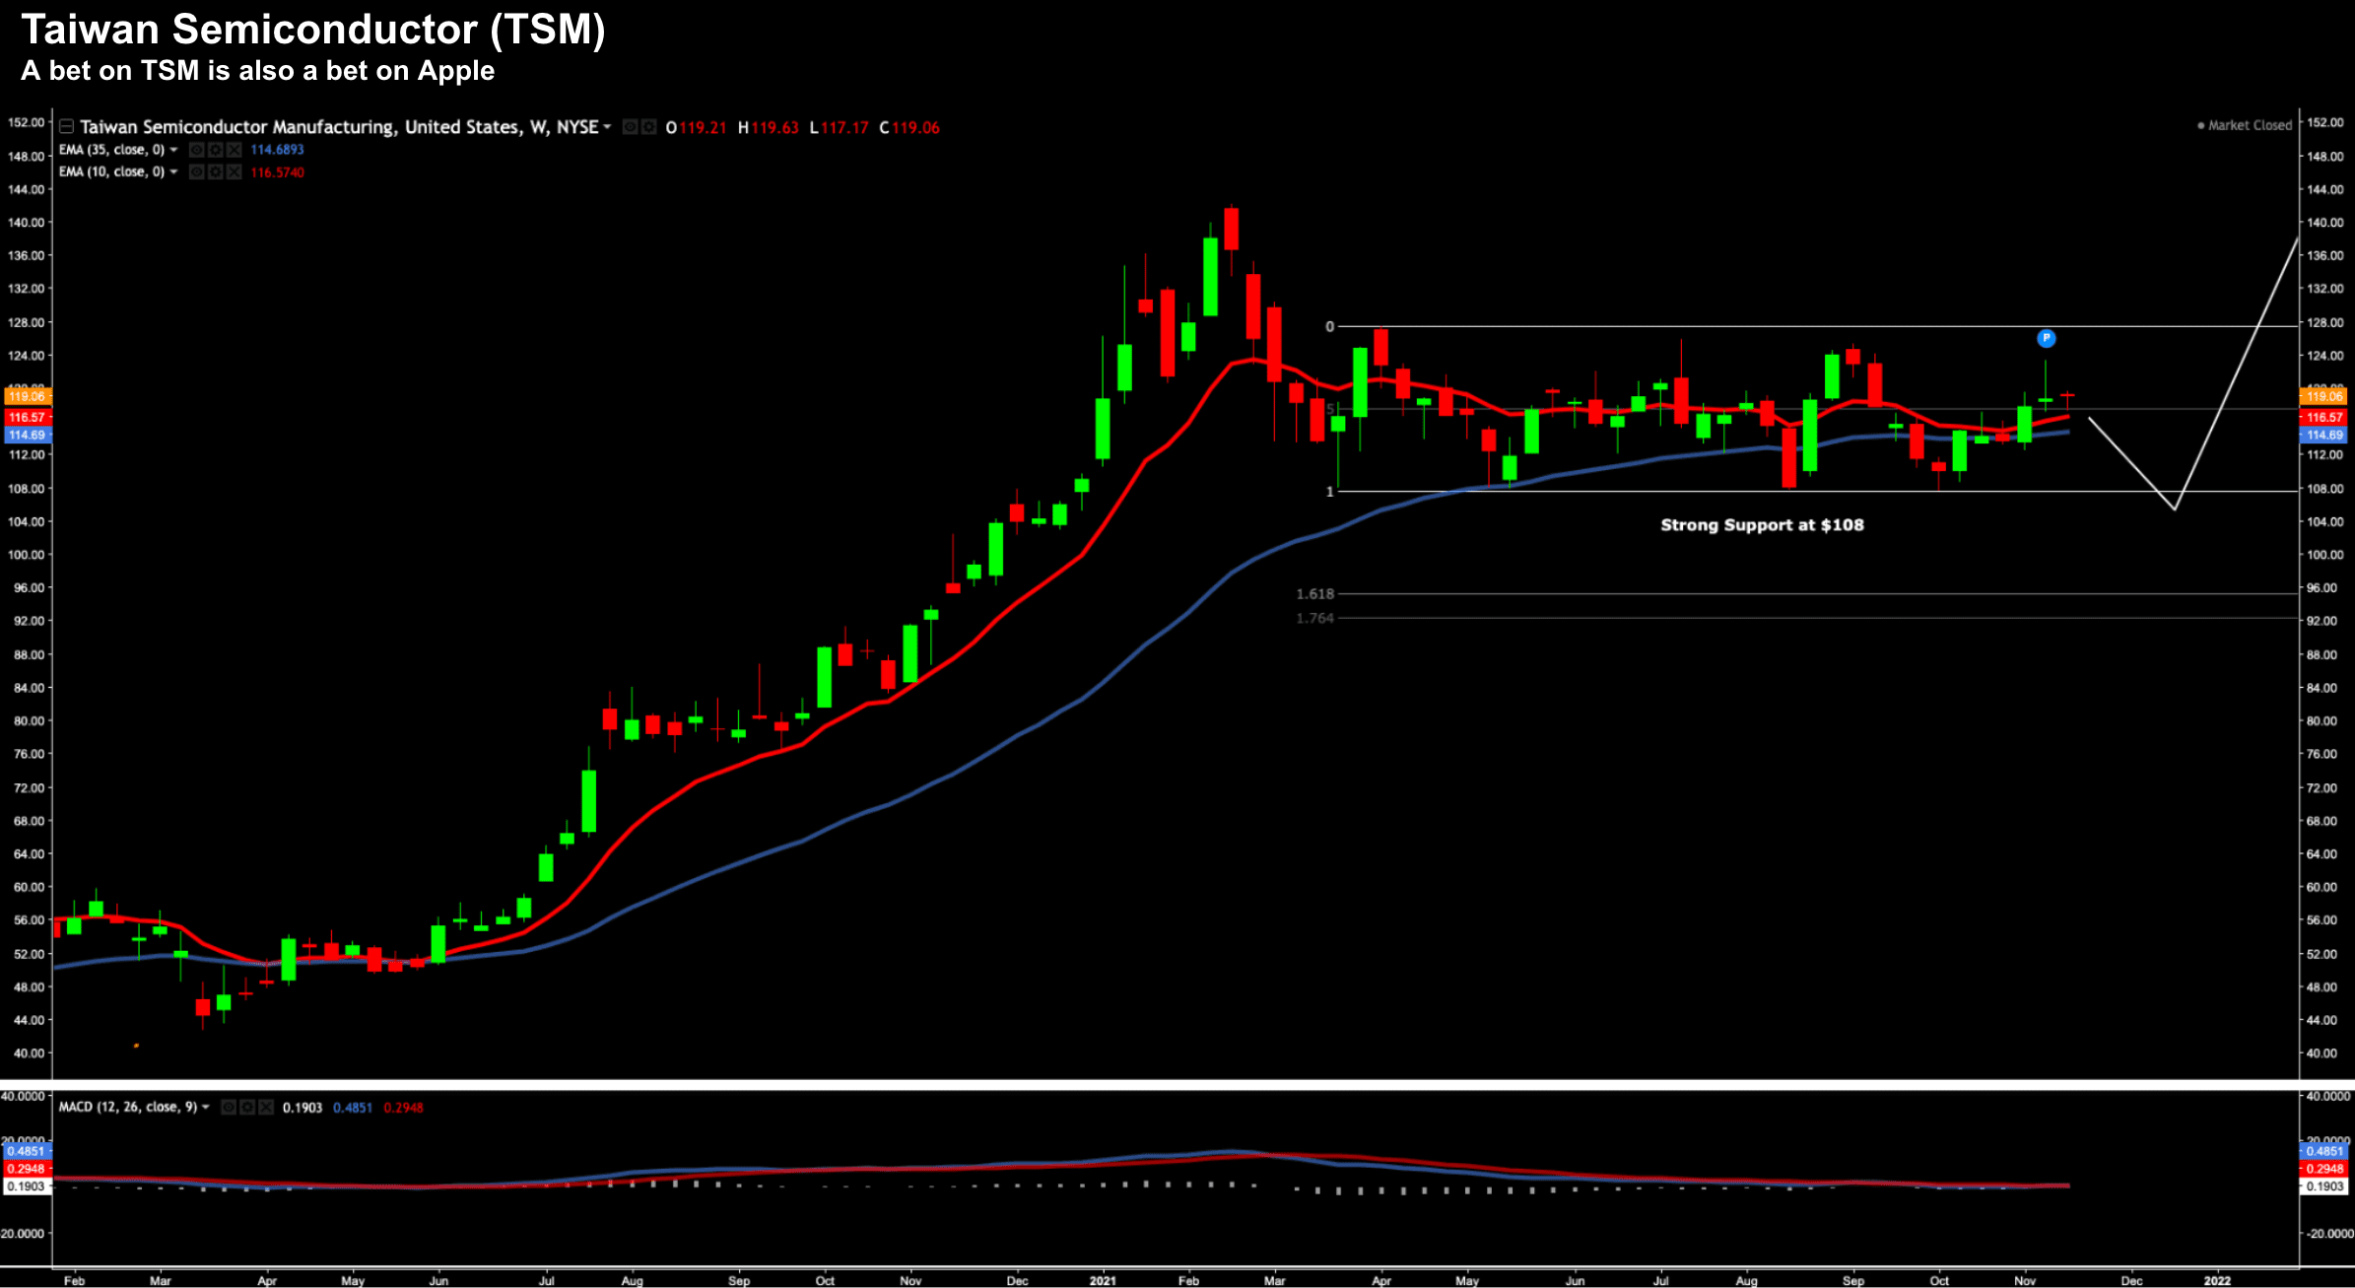Toggle visibility eye for EMA 10
This screenshot has width=2355, height=1288.
tap(196, 172)
